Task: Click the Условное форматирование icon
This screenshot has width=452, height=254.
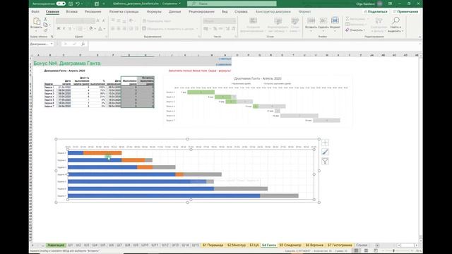Action: coord(253,20)
